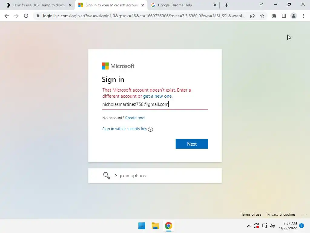Open security key help question mark
This screenshot has height=233, width=310.
(150, 129)
